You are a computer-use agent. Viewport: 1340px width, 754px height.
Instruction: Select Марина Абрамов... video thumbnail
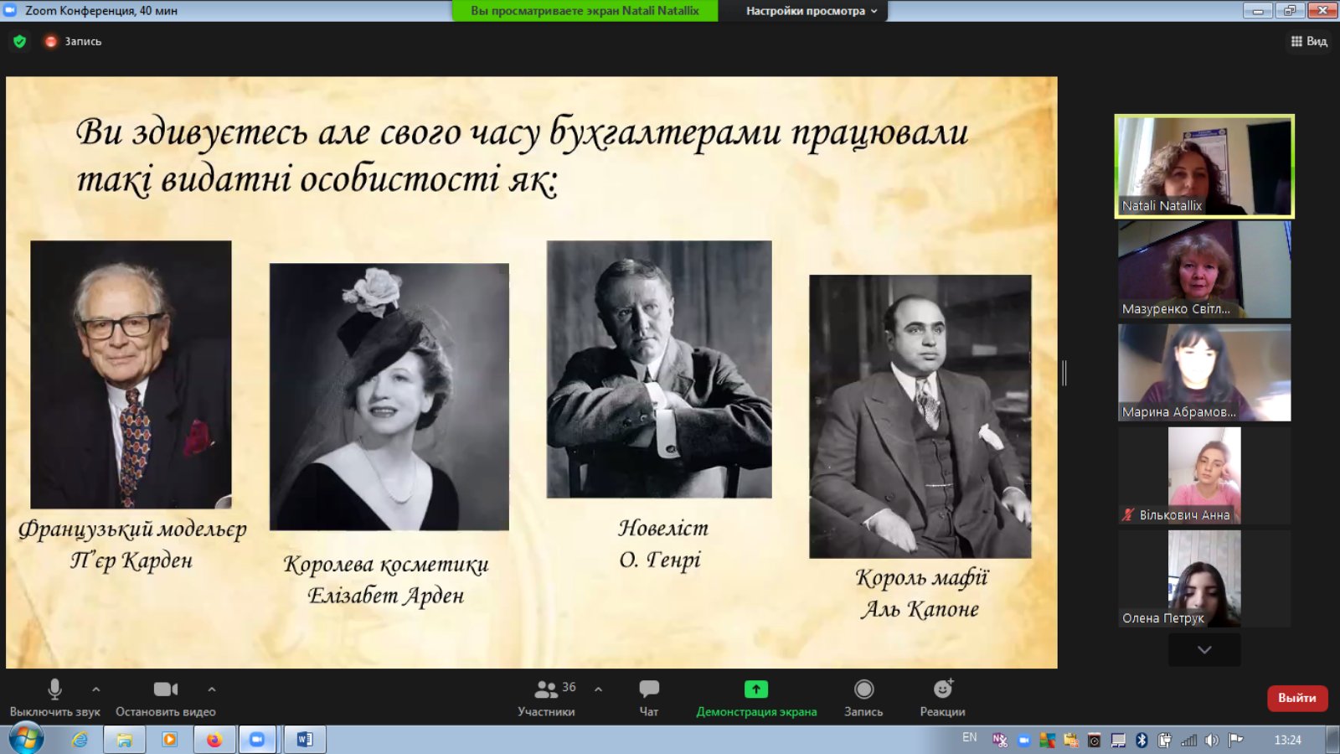pos(1204,373)
